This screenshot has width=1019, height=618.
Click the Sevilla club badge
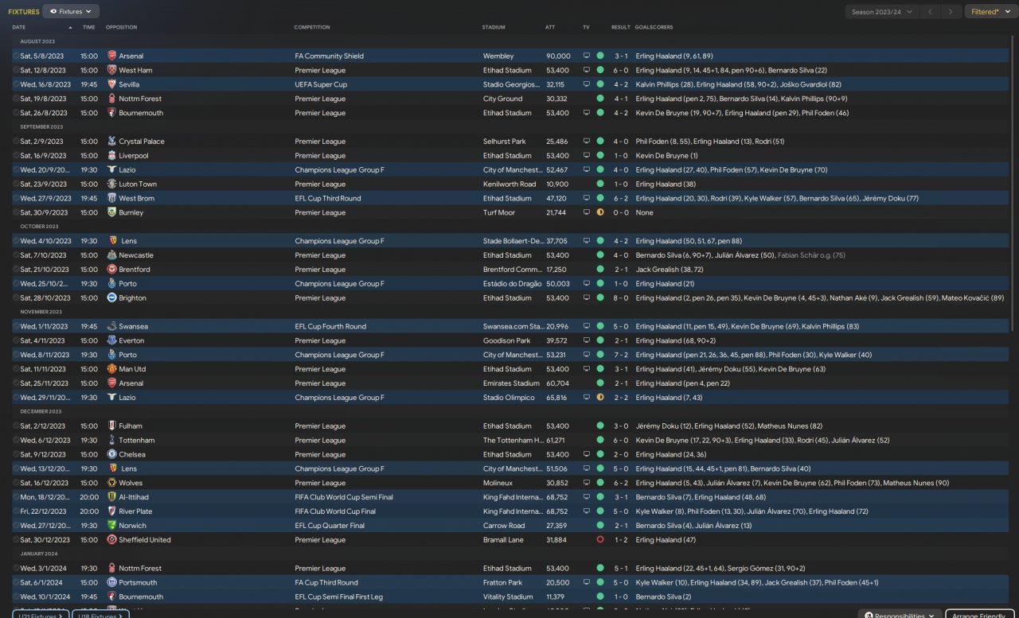[x=111, y=84]
